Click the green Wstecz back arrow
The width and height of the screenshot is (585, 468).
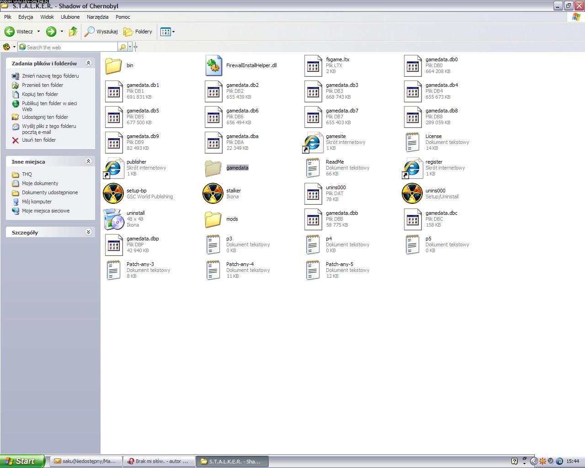tap(9, 32)
